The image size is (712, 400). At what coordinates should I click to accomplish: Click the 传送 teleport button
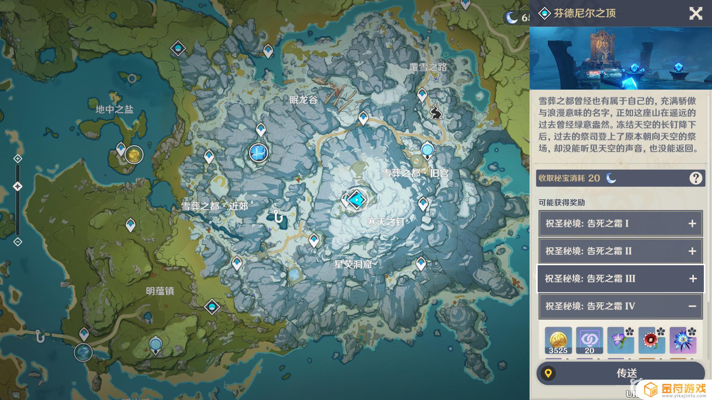point(620,373)
